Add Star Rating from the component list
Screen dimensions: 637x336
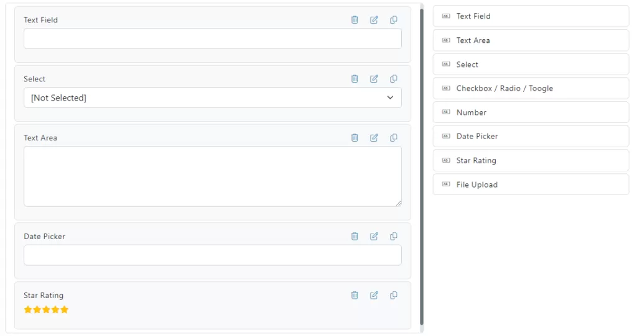pyautogui.click(x=531, y=161)
